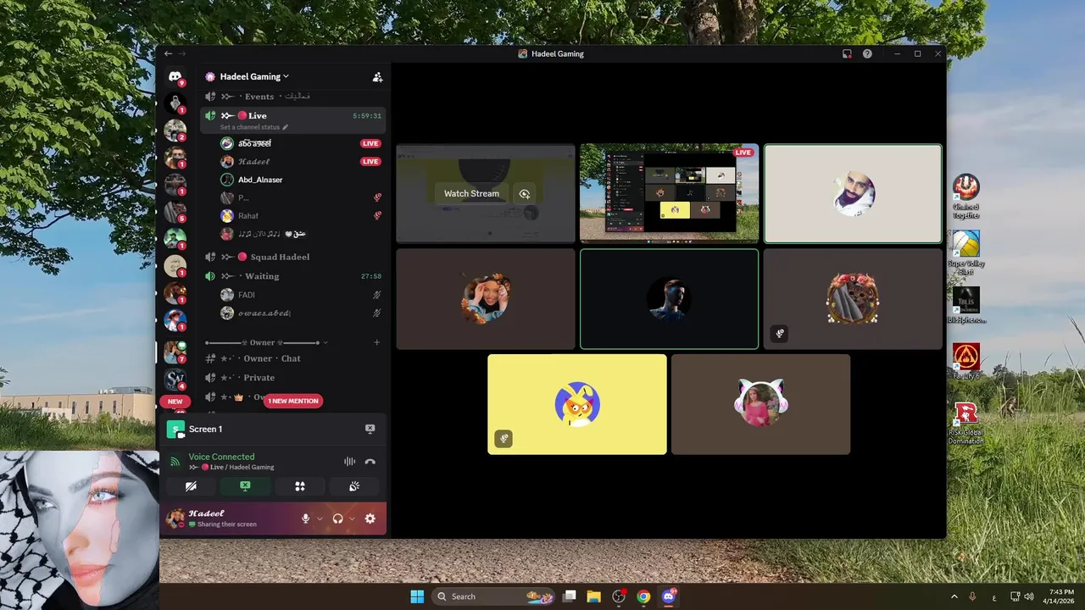Image resolution: width=1085 pixels, height=610 pixels.
Task: Open the activities launcher button
Action: tap(299, 486)
